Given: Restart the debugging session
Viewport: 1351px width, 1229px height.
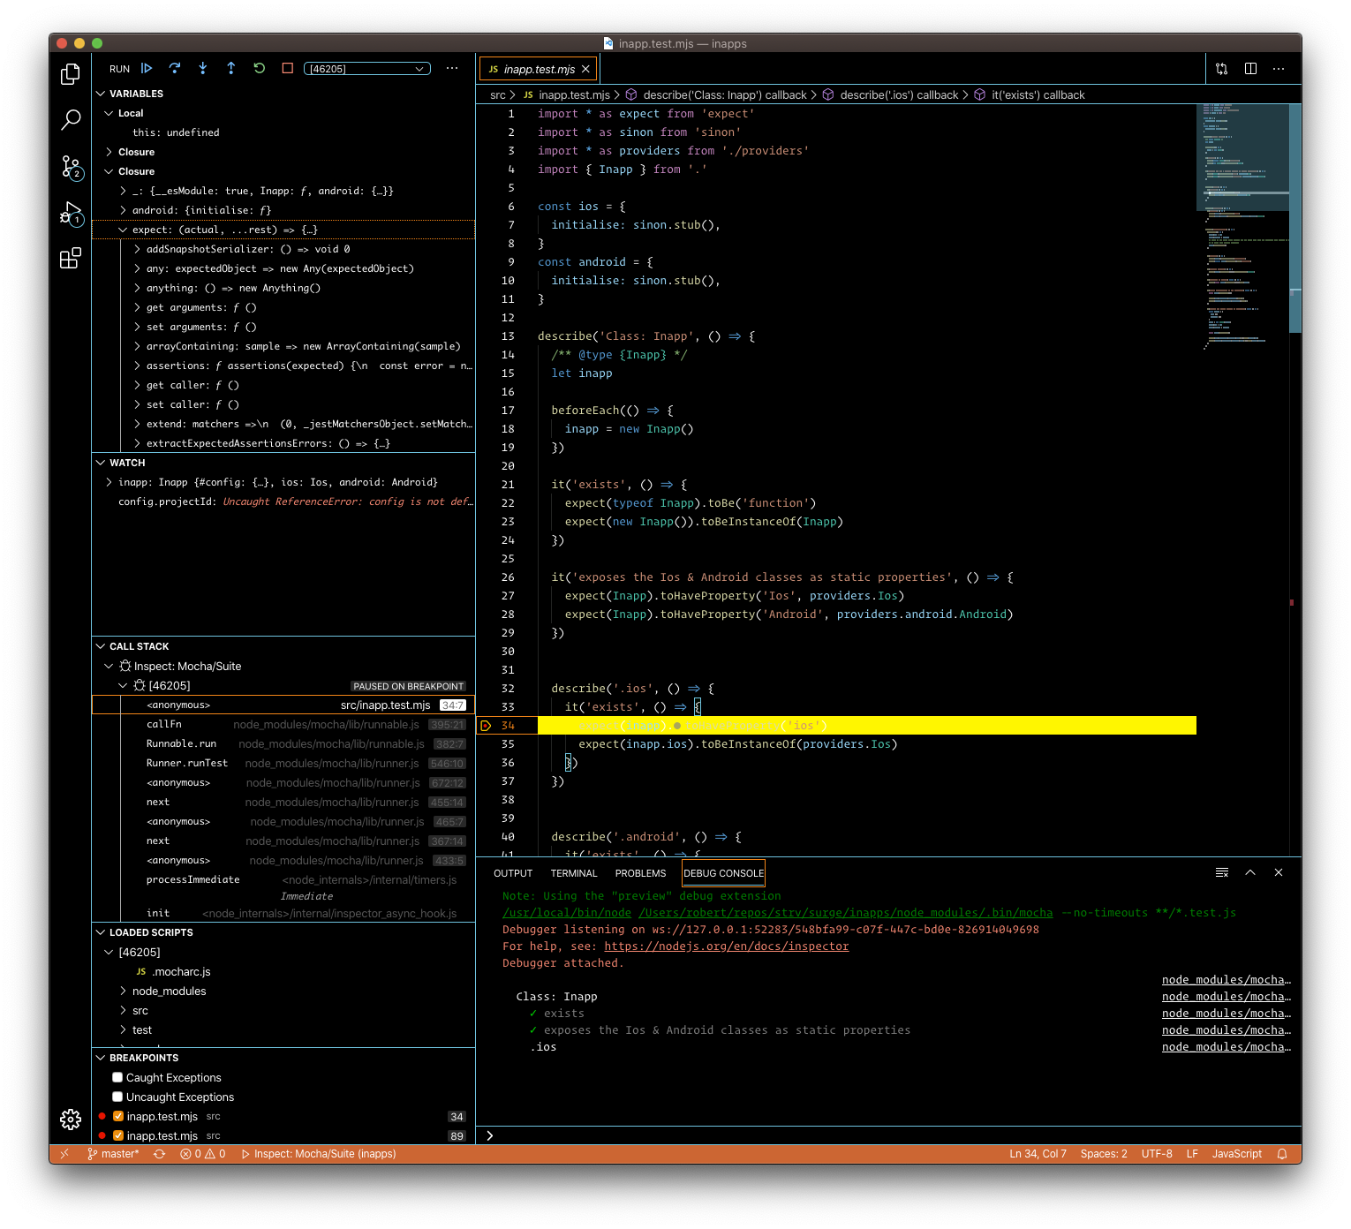Looking at the screenshot, I should 260,69.
